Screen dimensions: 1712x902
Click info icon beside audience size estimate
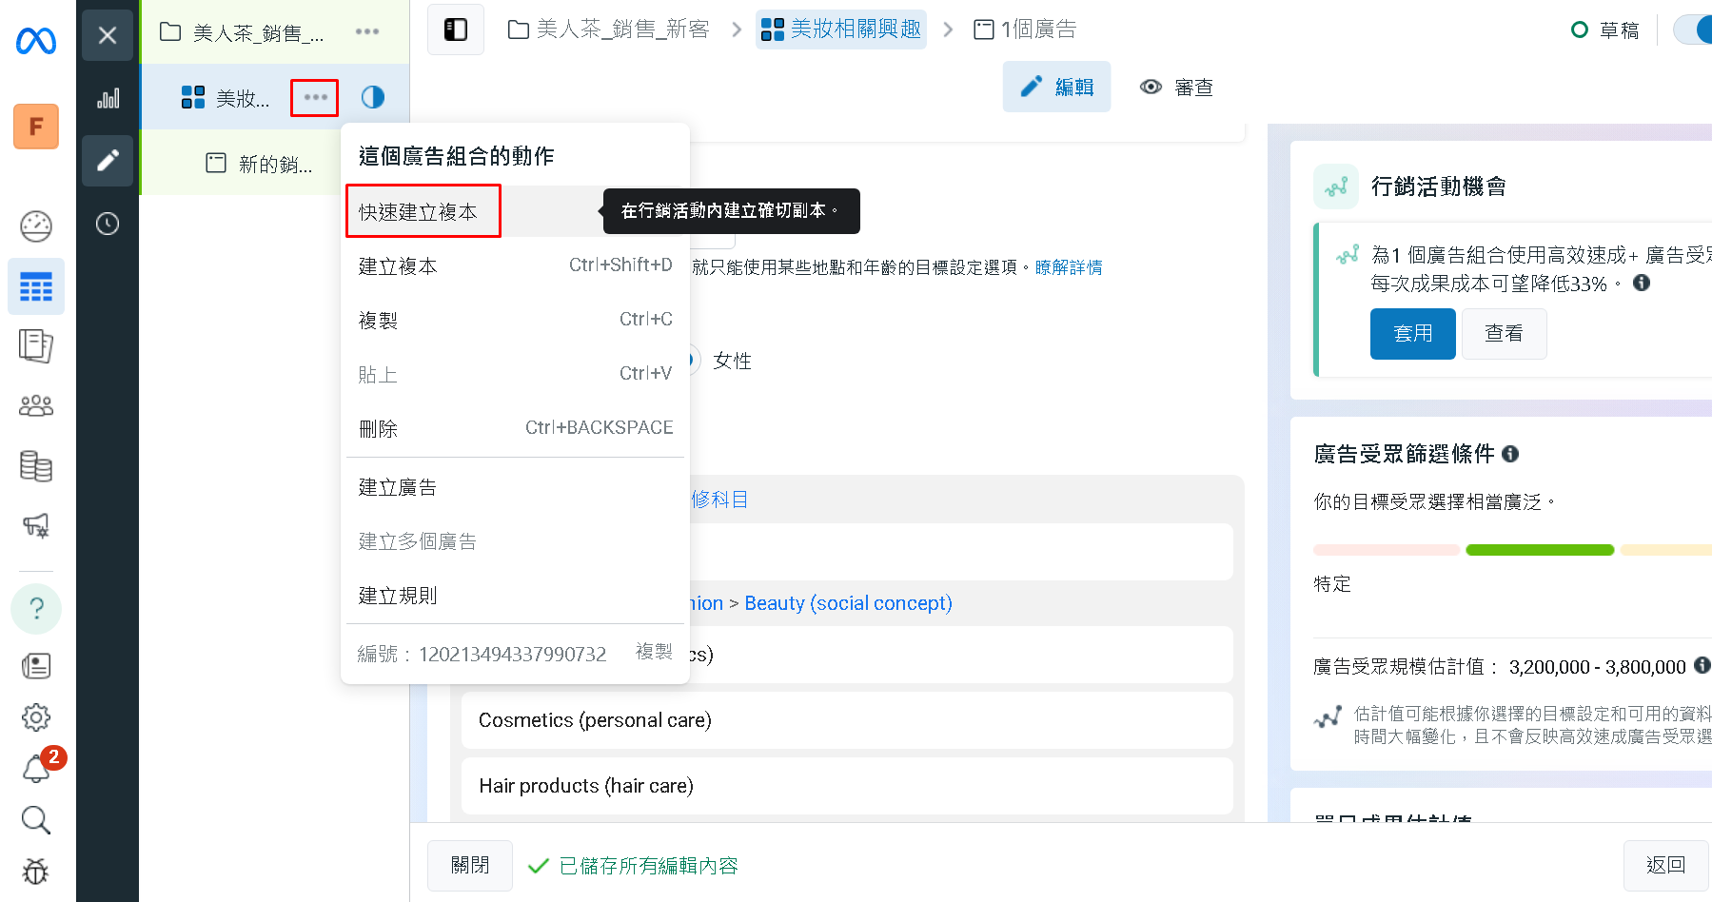1702,665
